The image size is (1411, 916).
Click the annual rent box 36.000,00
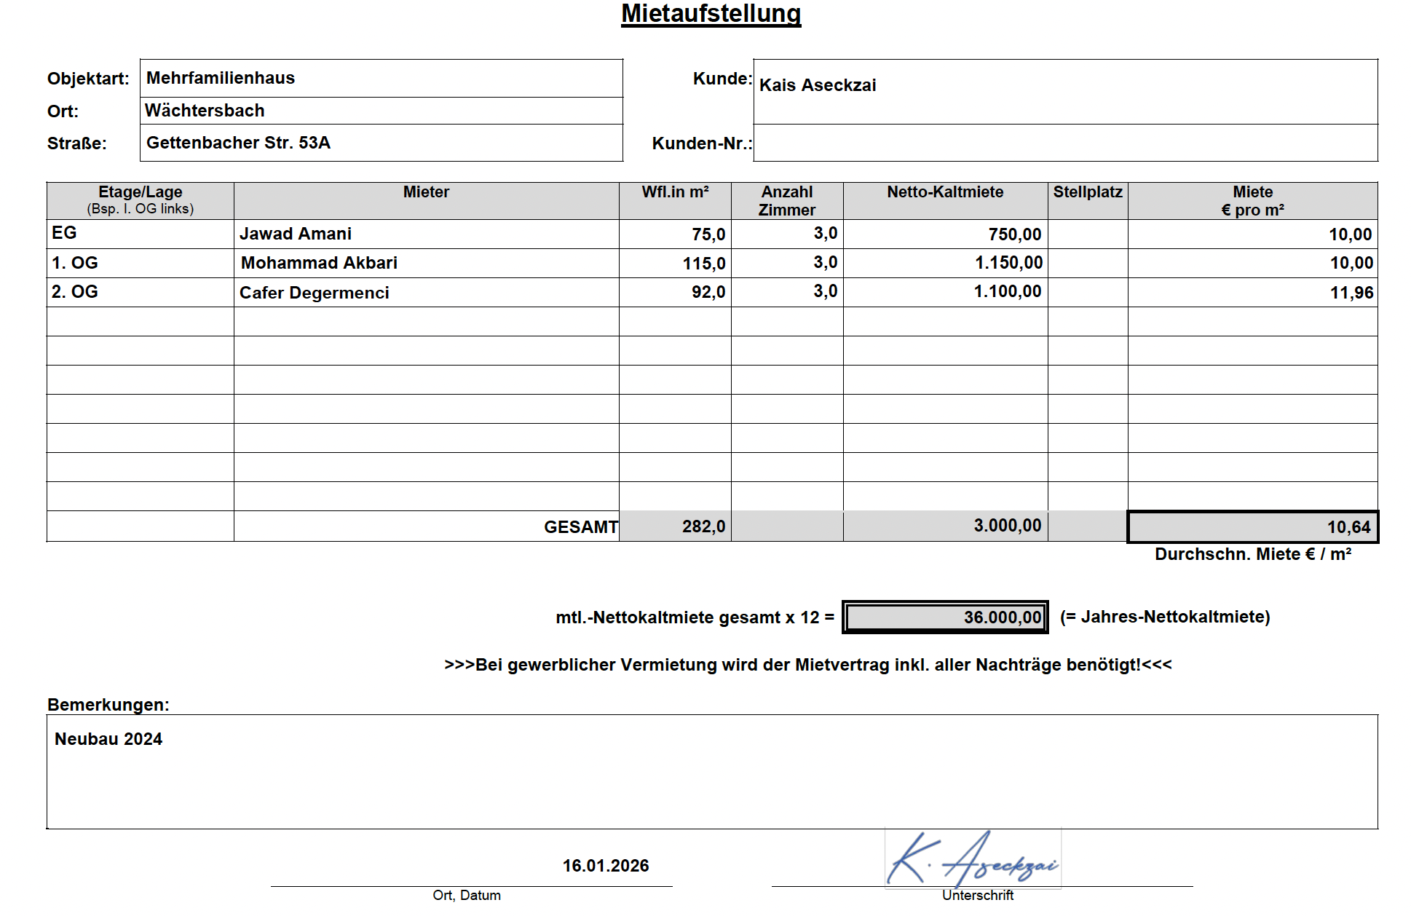[945, 617]
